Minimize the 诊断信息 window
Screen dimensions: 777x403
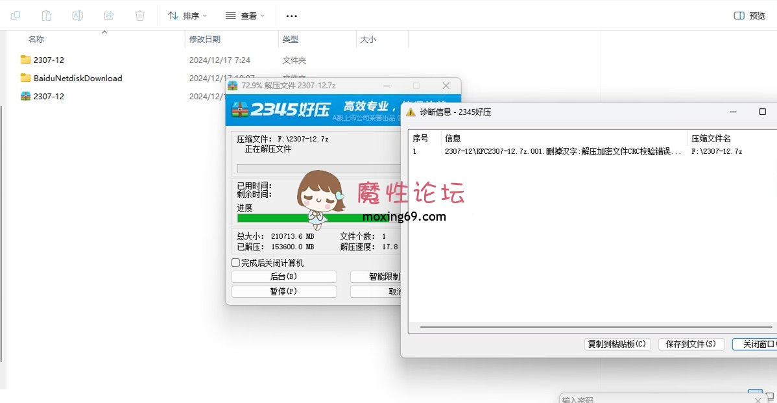734,112
